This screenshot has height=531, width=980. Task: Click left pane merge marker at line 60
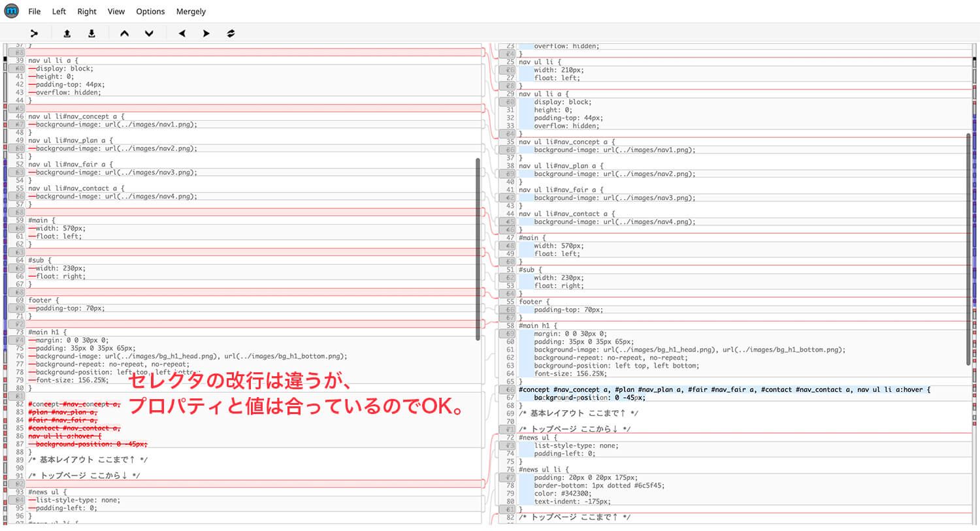pos(18,228)
